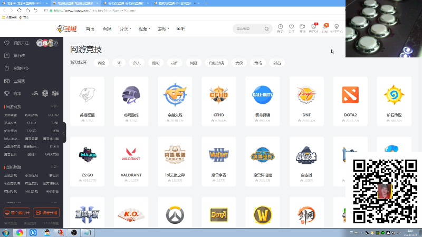Open 我的关注 in the sidebar
The width and height of the screenshot is (422, 237).
21,43
